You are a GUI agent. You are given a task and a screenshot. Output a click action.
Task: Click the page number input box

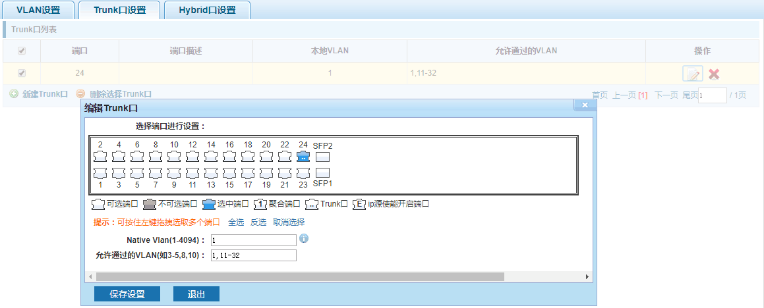click(x=713, y=96)
